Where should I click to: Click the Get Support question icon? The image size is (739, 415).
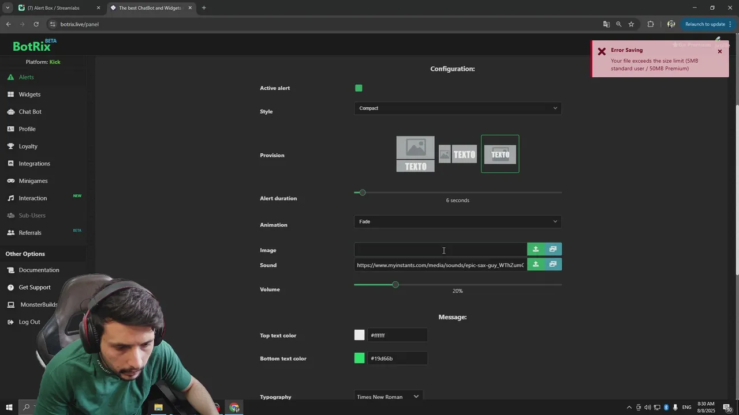pos(10,287)
